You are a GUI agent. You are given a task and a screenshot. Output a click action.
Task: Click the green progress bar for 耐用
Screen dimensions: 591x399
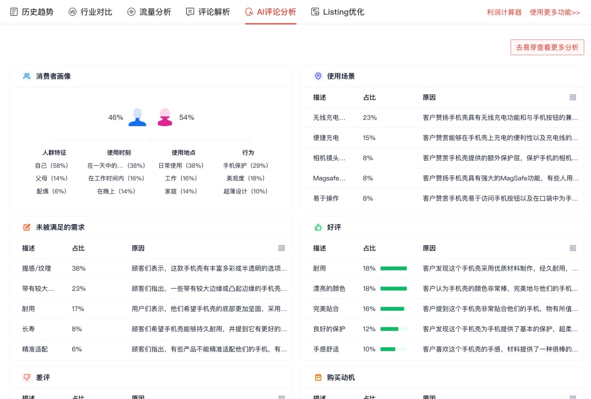coord(393,268)
